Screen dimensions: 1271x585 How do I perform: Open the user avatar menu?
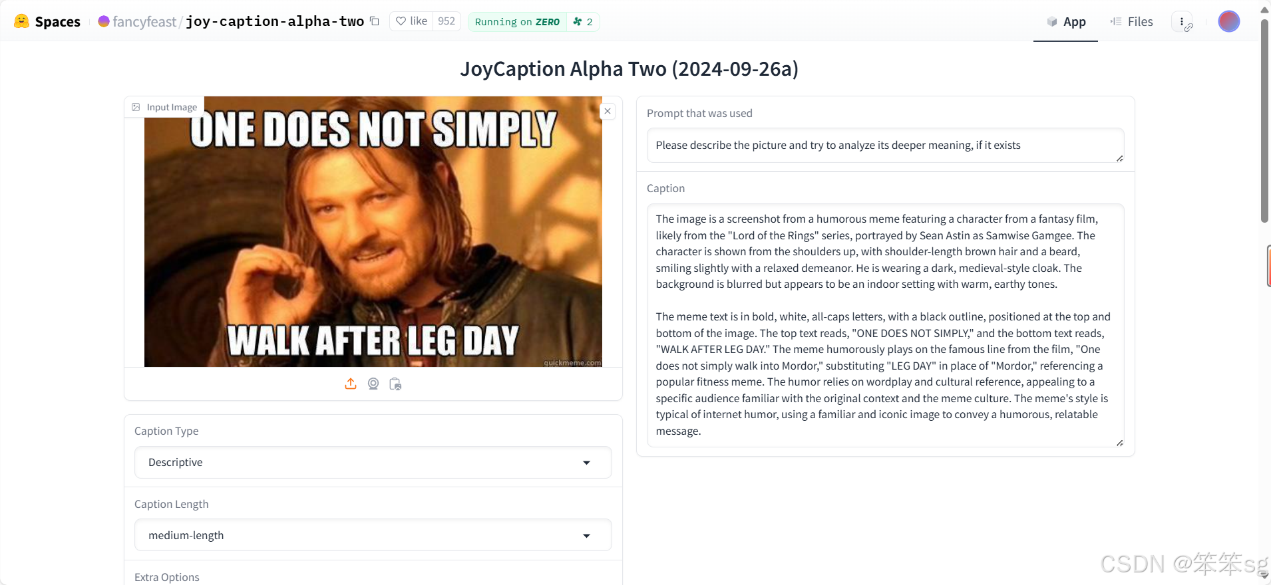pyautogui.click(x=1228, y=21)
